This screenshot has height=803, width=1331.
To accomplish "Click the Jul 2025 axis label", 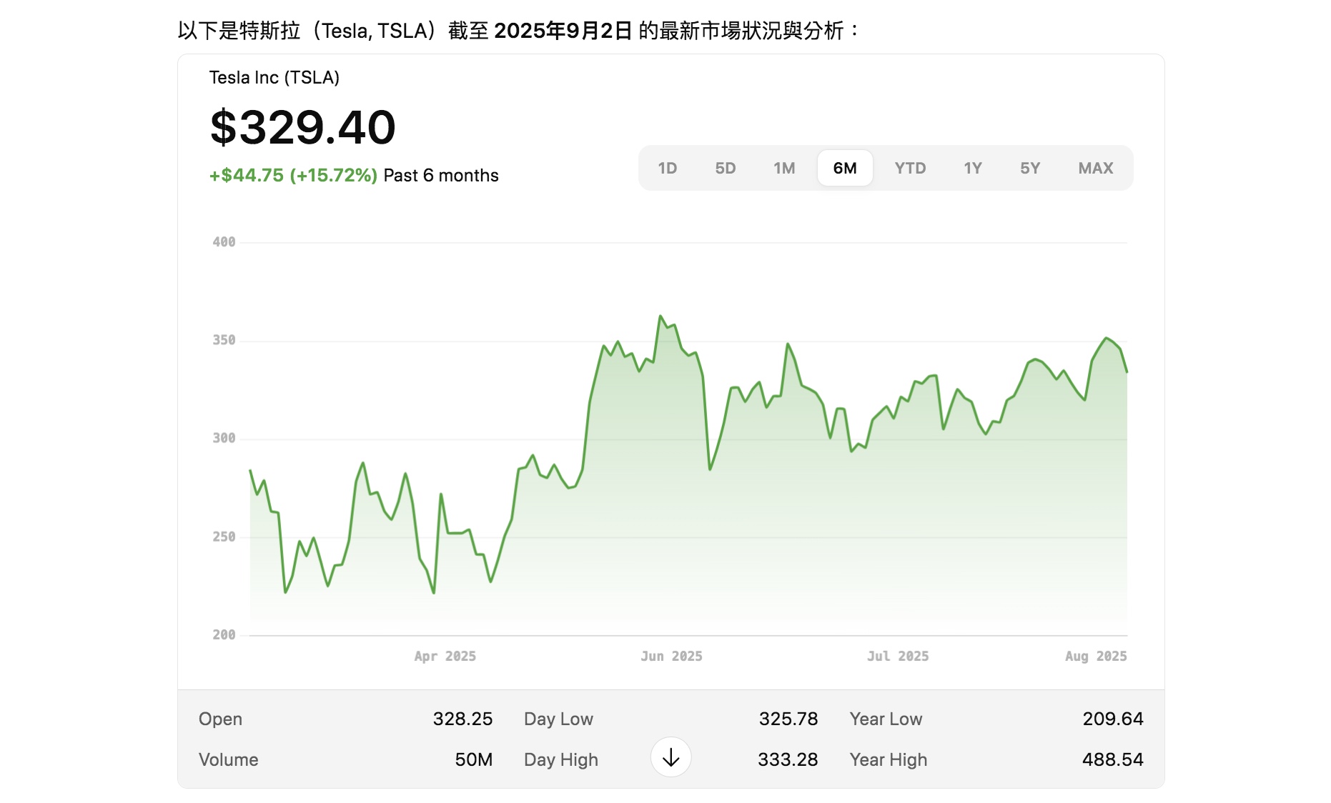I will [x=898, y=657].
